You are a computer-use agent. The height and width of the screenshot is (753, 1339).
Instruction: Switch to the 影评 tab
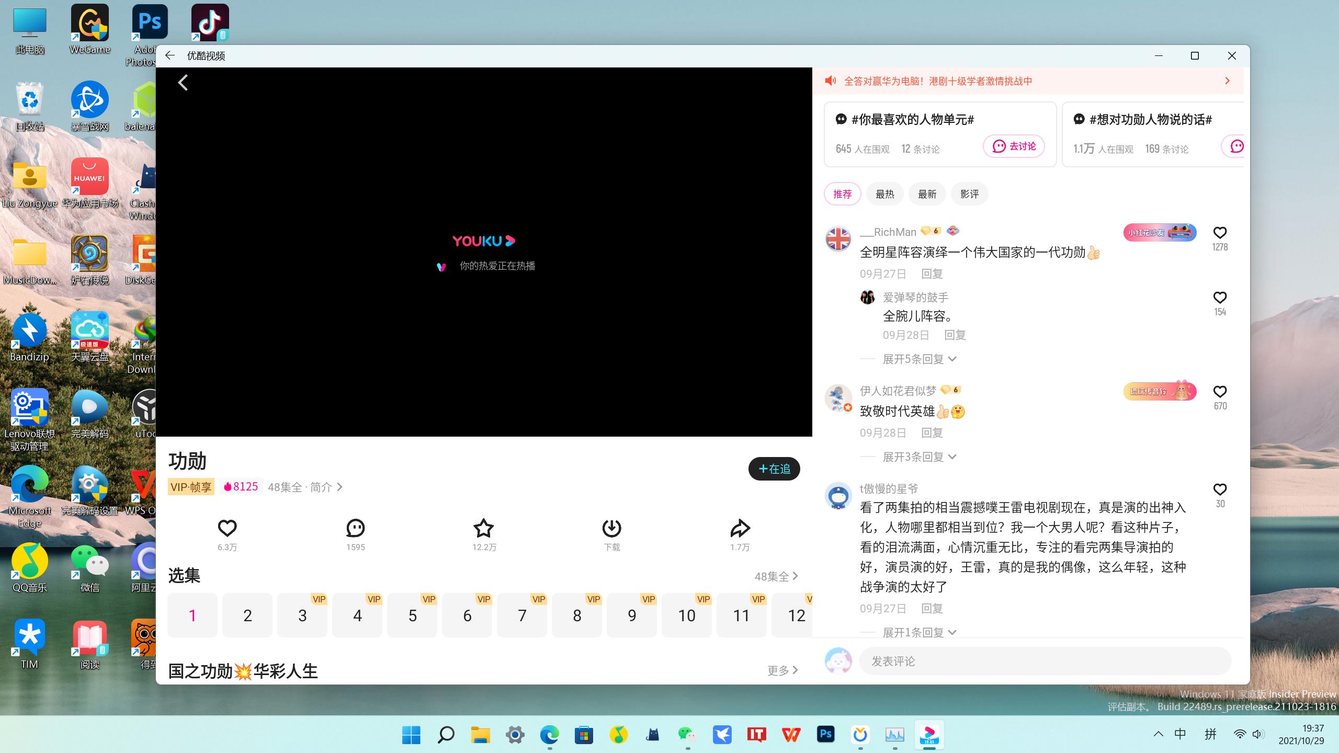coord(969,193)
